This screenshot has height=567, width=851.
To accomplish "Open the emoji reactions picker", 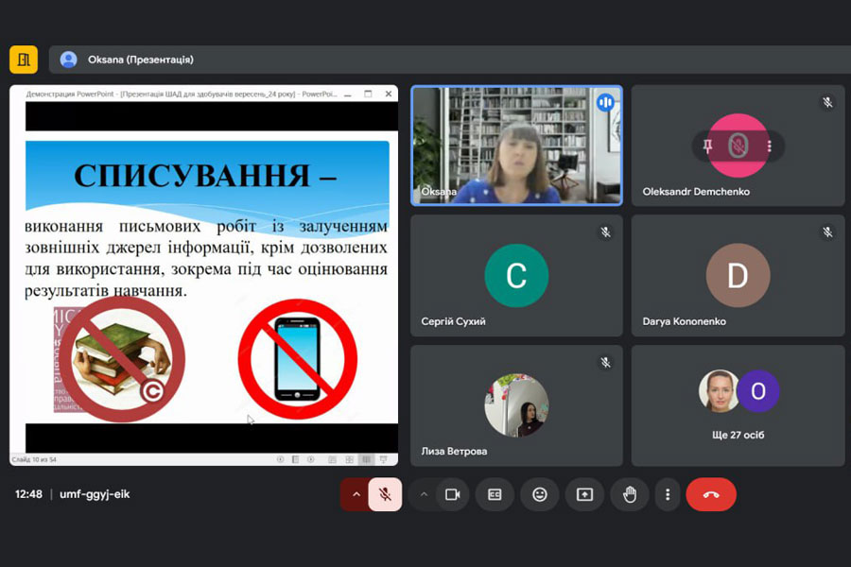I will pos(539,494).
